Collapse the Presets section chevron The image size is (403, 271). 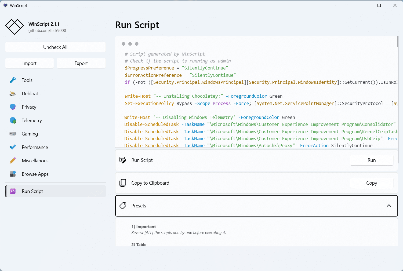pyautogui.click(x=389, y=206)
